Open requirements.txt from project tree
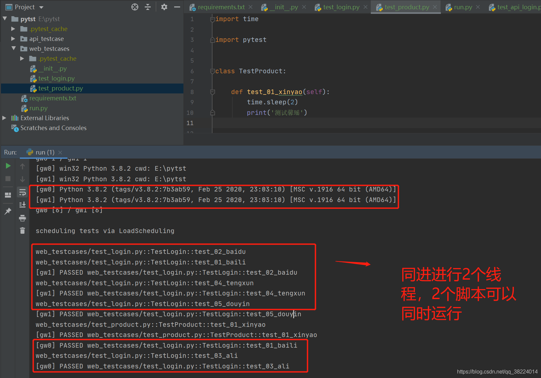The image size is (541, 378). (x=53, y=98)
